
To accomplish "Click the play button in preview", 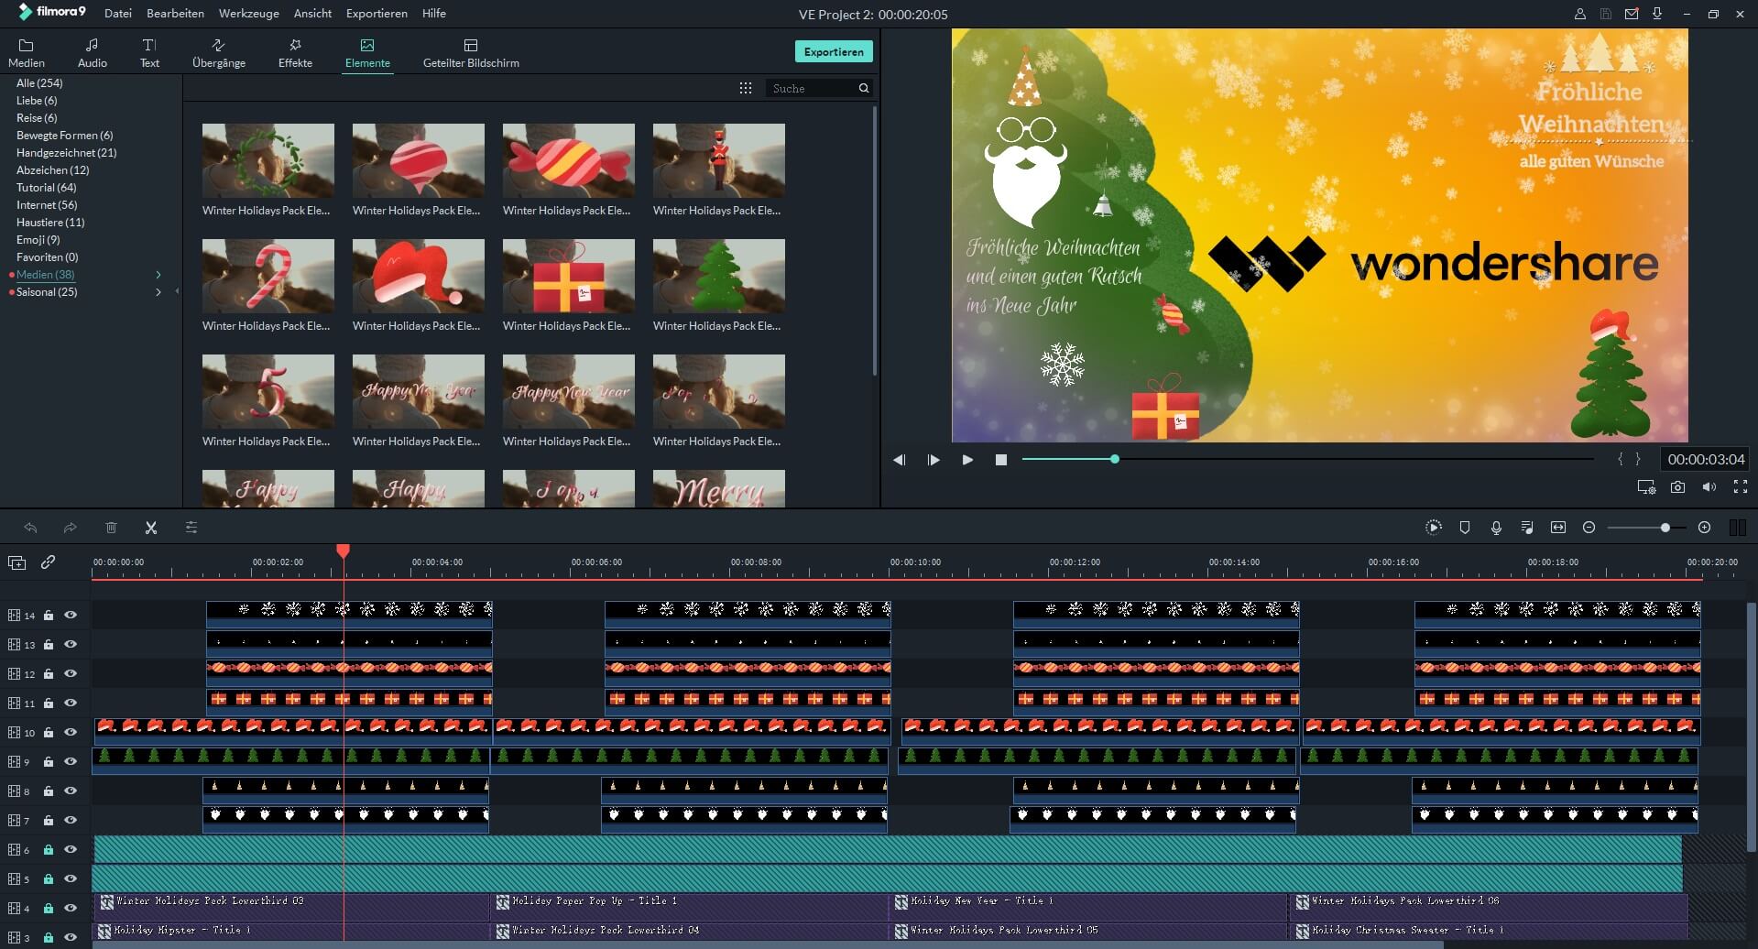I will [x=967, y=460].
